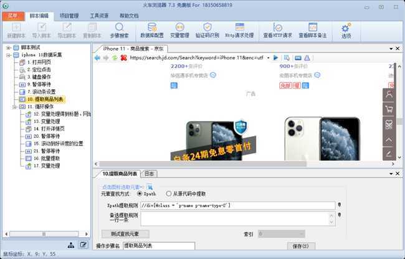
Task: Click the inspect element icon in browser bar
Action: click(x=287, y=57)
